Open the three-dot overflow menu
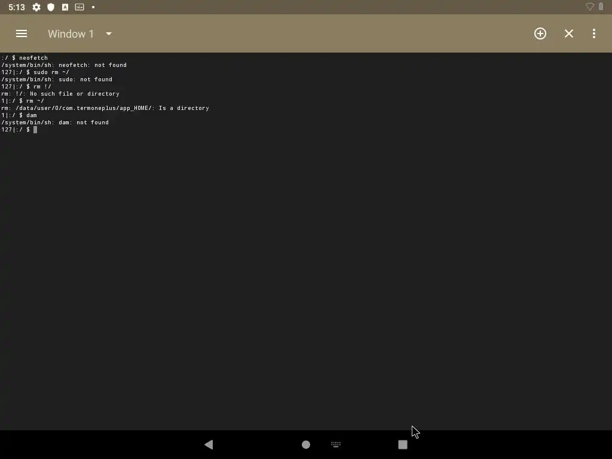The height and width of the screenshot is (459, 612). click(x=593, y=33)
